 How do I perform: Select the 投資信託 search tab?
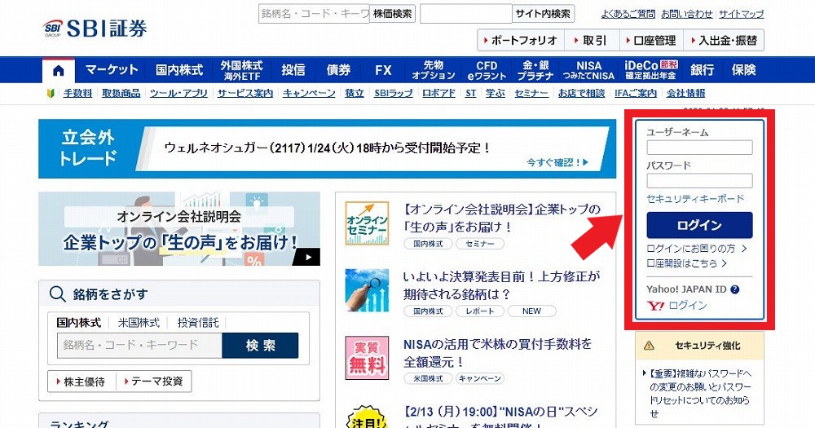click(x=198, y=323)
